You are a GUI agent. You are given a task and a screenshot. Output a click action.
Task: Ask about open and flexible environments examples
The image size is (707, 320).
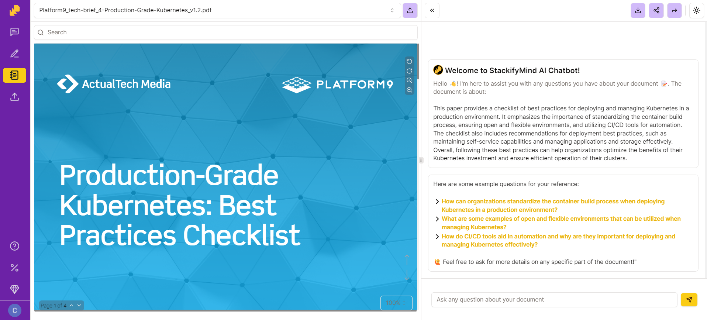pyautogui.click(x=561, y=223)
